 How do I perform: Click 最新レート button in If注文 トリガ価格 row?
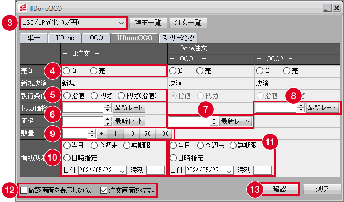[129, 108]
